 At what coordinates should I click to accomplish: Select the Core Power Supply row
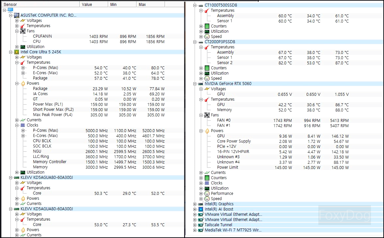[x=285, y=141]
